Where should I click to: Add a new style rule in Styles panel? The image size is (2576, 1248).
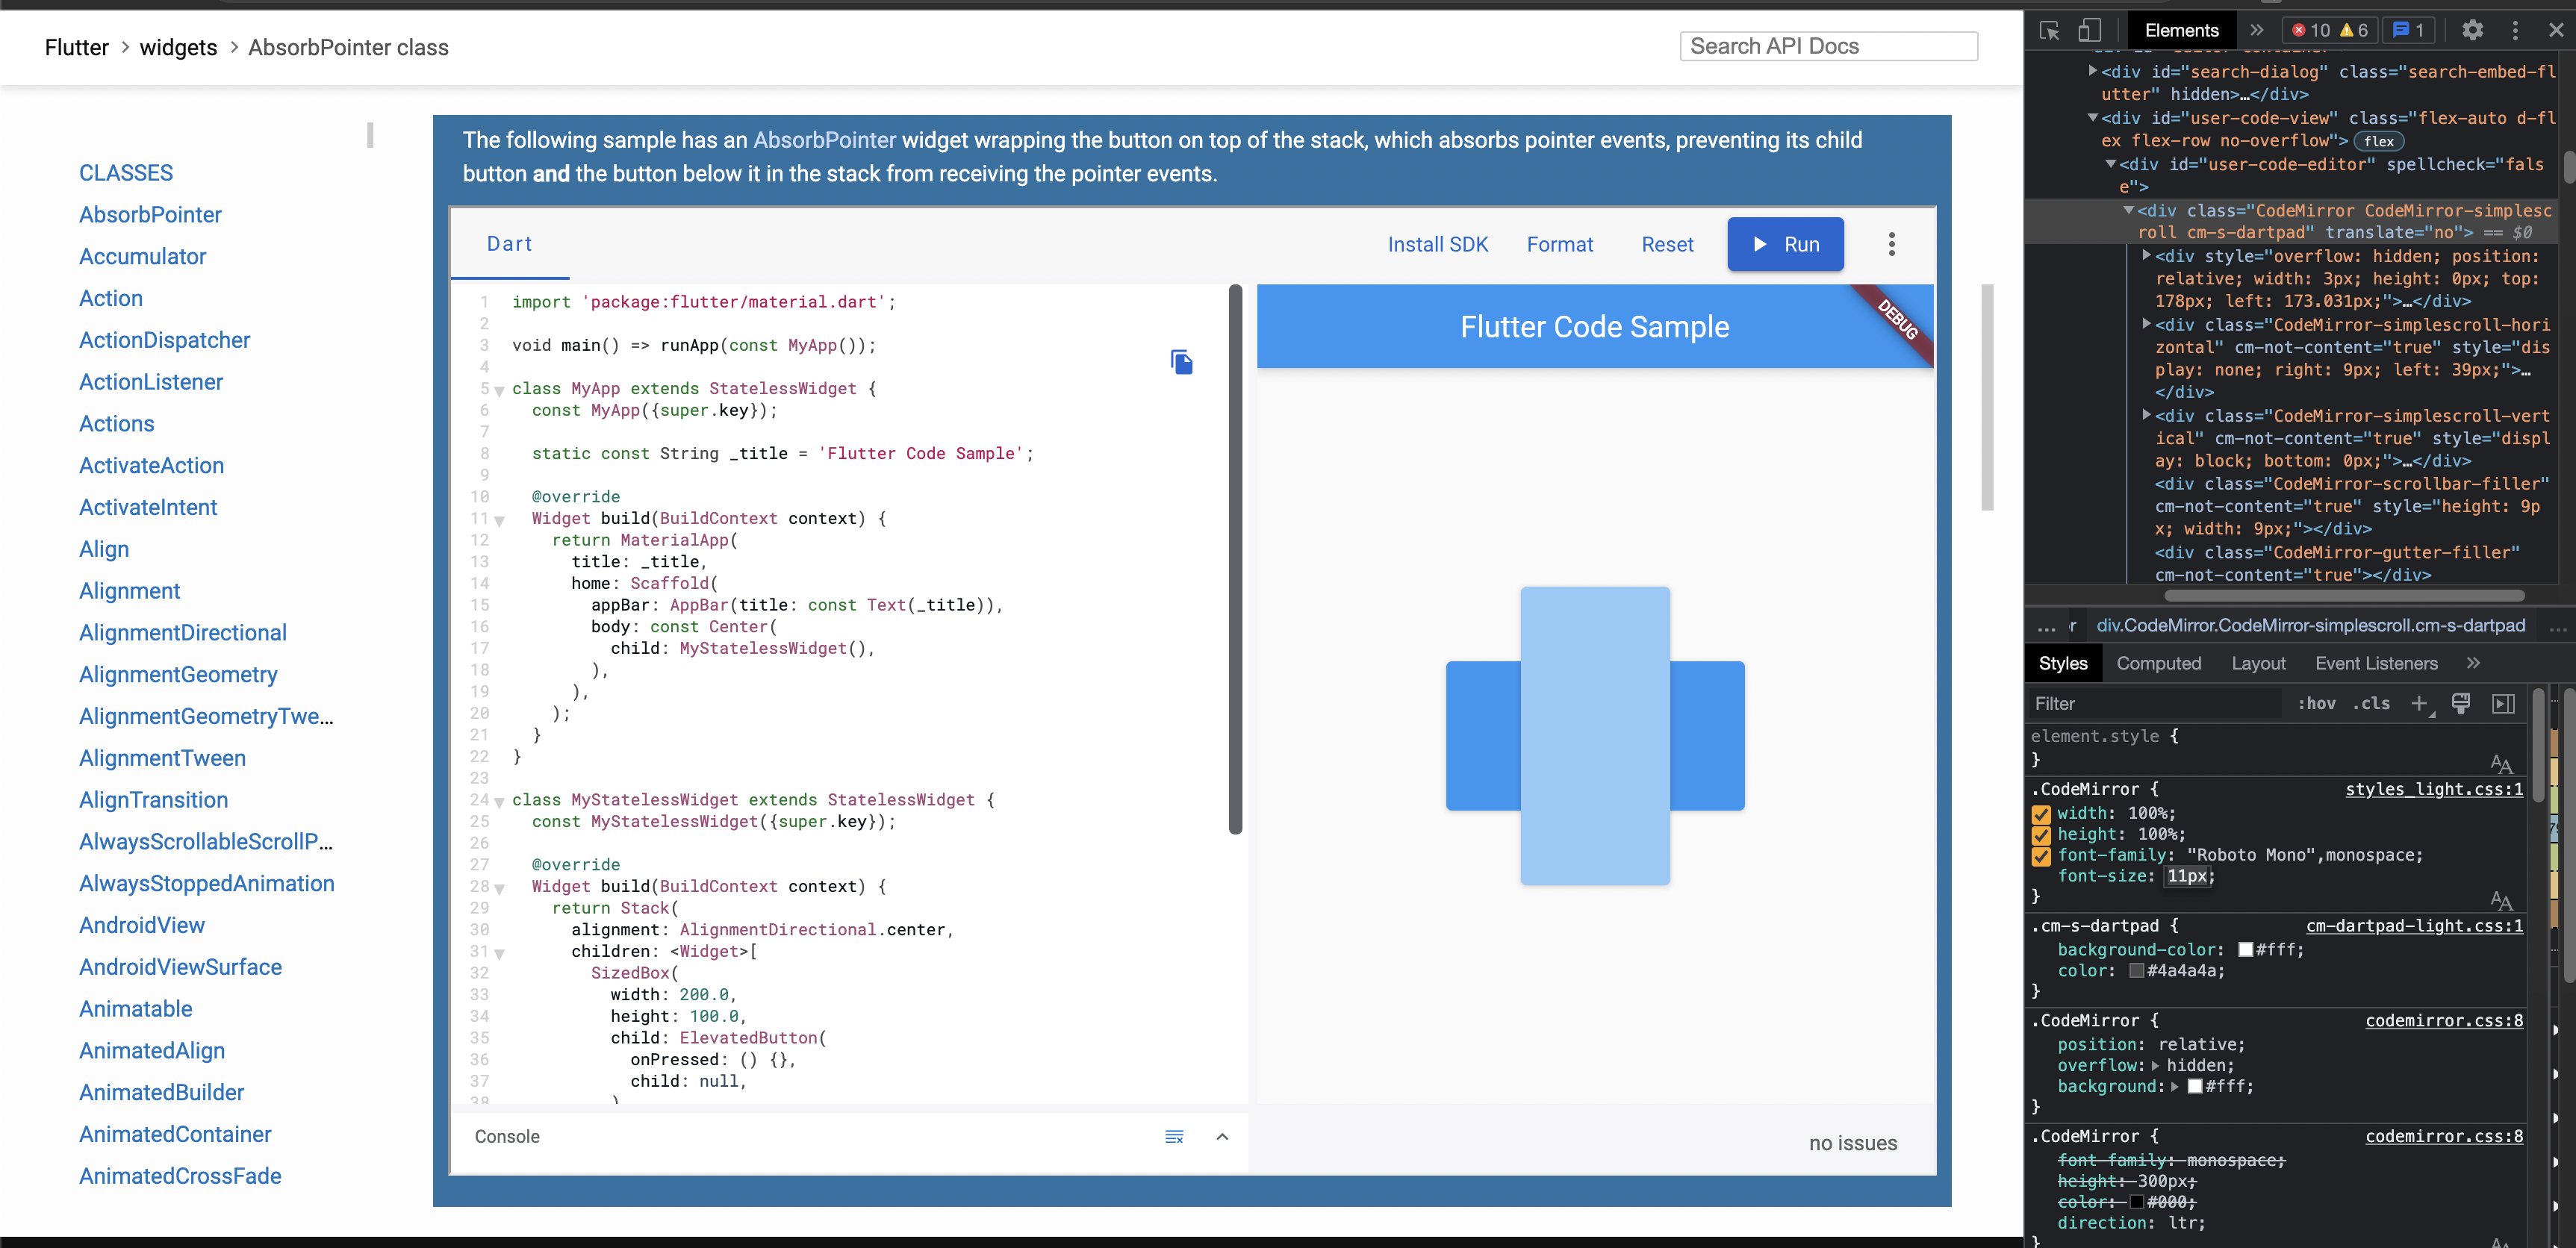(x=2421, y=704)
